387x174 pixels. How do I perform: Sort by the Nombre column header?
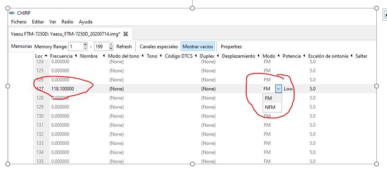point(93,56)
